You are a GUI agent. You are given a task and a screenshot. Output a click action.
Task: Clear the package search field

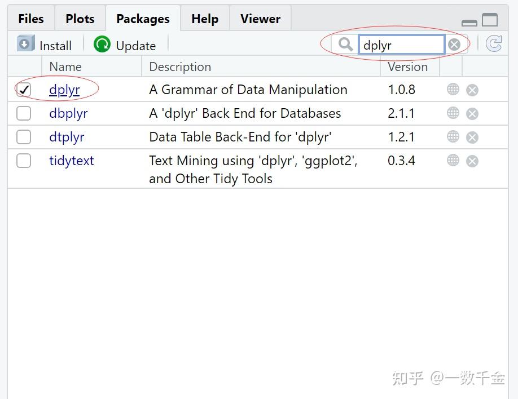[454, 45]
